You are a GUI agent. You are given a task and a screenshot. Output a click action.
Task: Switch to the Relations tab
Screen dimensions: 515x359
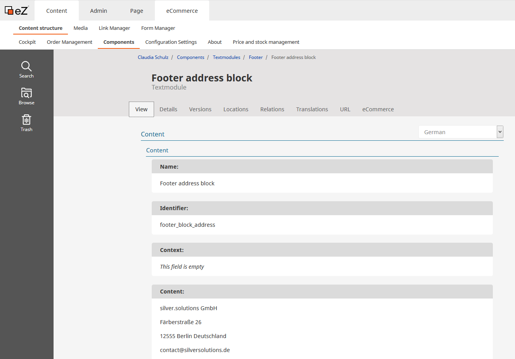pos(272,109)
